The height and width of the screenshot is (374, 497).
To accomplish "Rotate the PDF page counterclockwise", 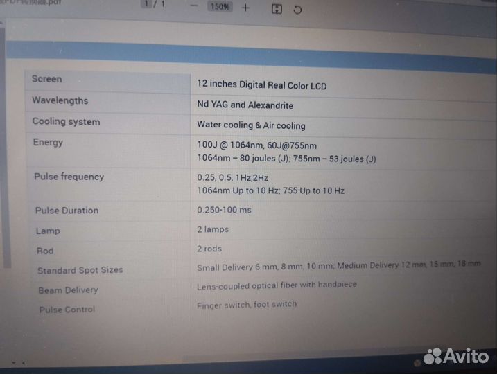I will tap(297, 10).
